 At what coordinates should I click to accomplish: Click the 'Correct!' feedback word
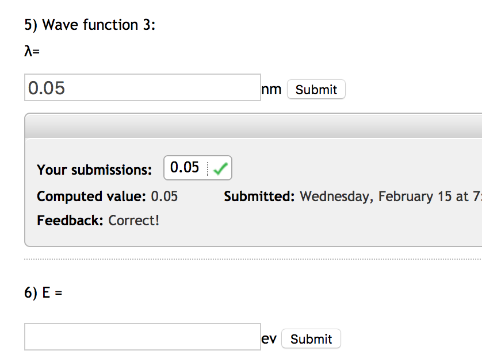point(133,220)
